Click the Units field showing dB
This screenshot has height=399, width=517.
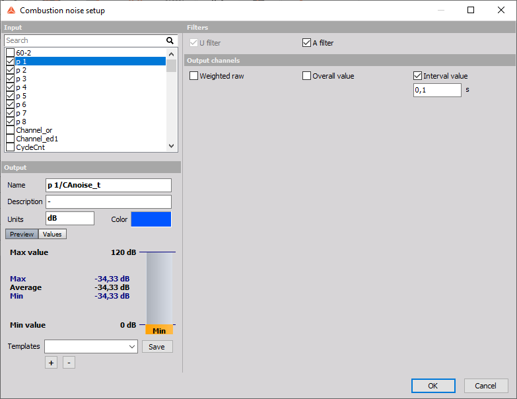coord(70,218)
